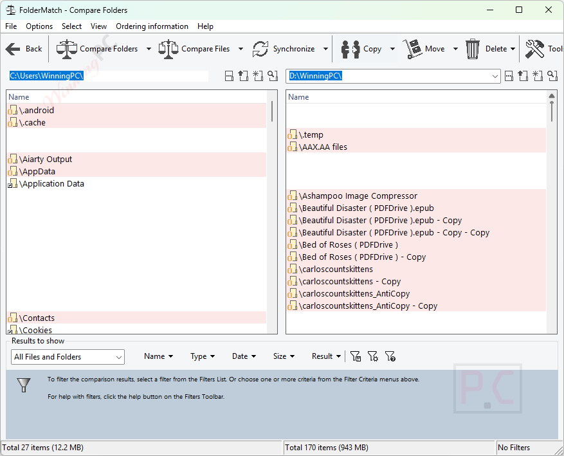
Task: Select the \AAX.AA files row
Action: click(417, 147)
